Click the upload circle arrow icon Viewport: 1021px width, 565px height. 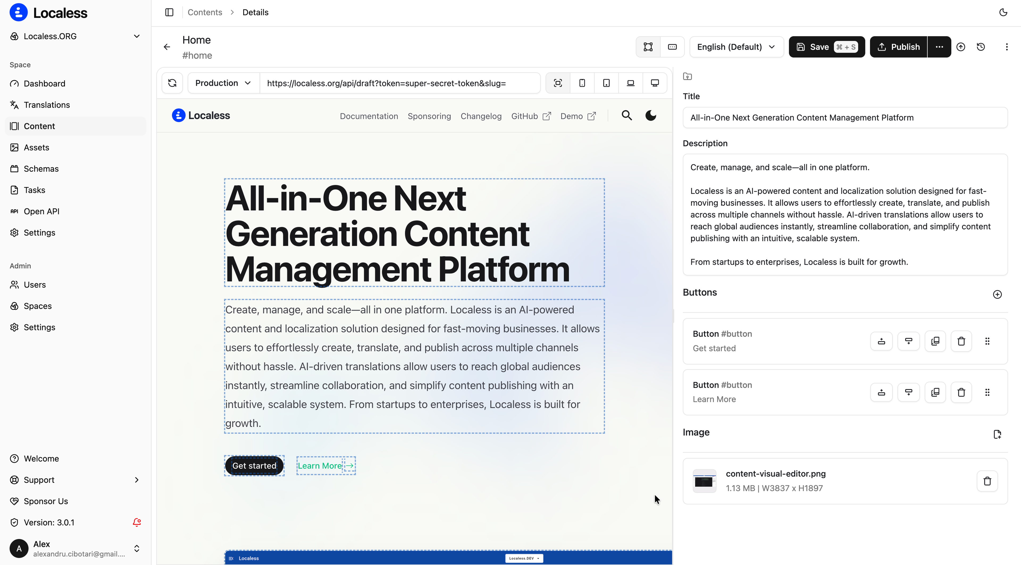961,47
